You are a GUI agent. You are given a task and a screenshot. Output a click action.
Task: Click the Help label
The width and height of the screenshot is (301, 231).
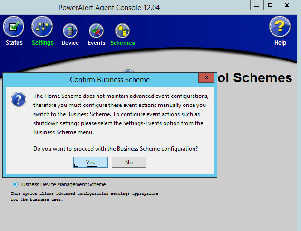pos(280,43)
